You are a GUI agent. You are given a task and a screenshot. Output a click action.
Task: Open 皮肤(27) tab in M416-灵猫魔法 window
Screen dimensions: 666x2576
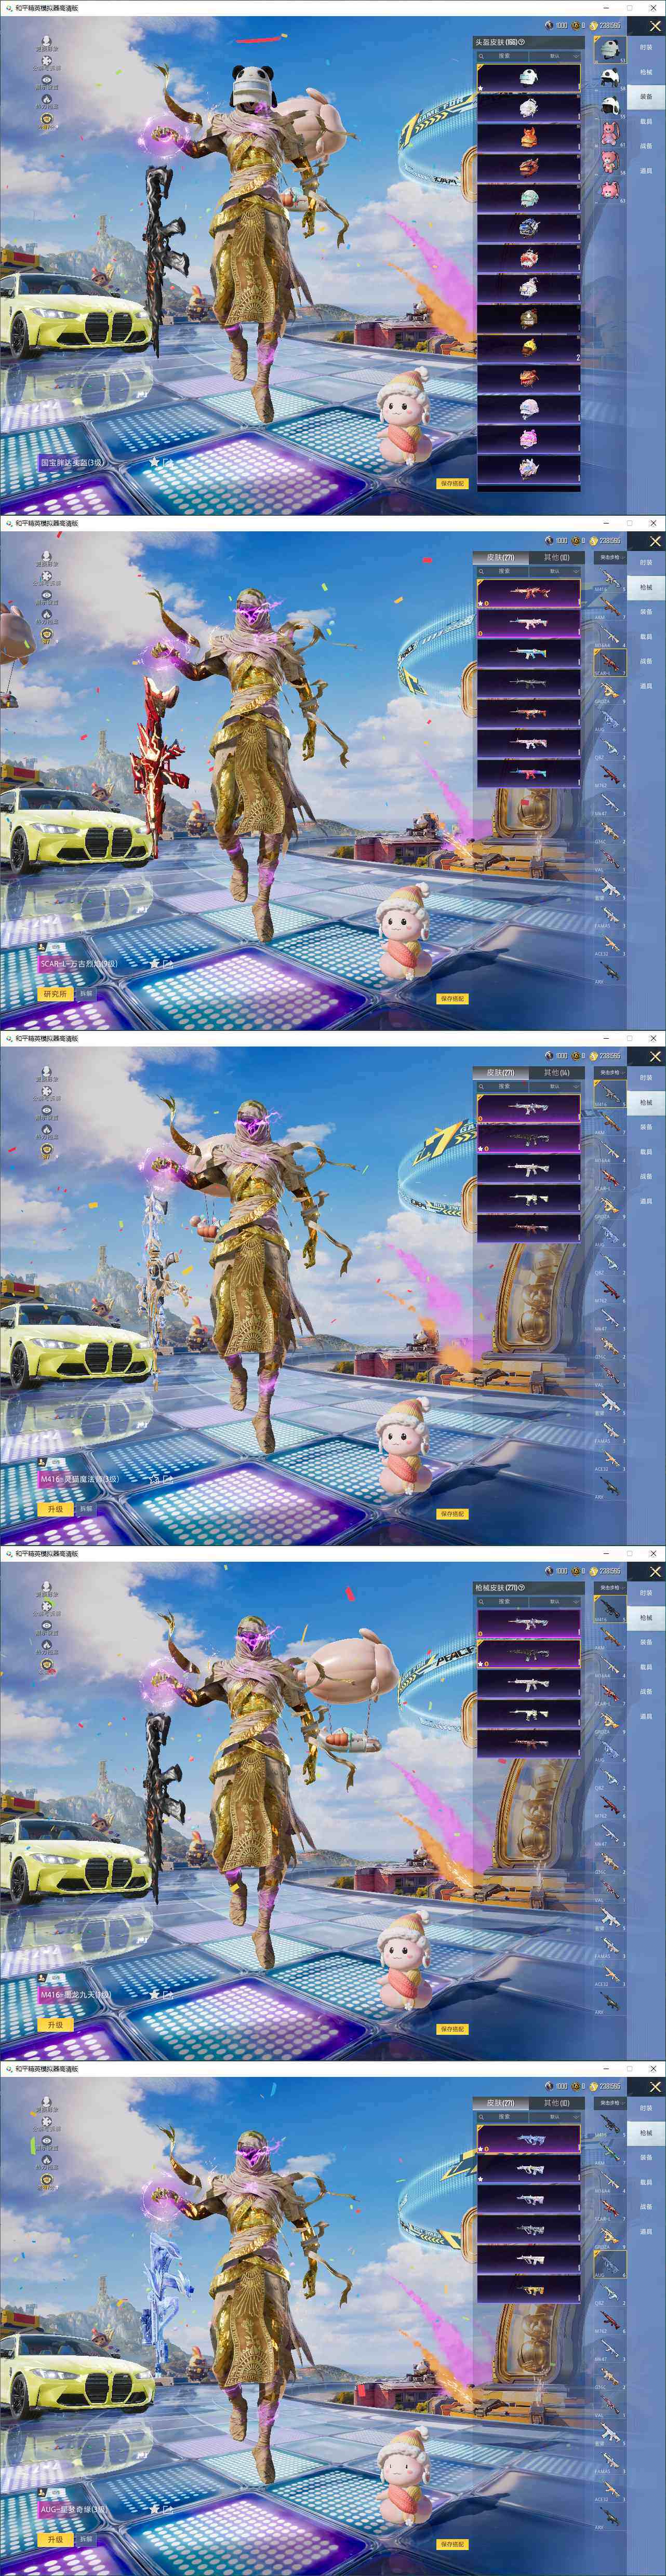click(x=500, y=1072)
